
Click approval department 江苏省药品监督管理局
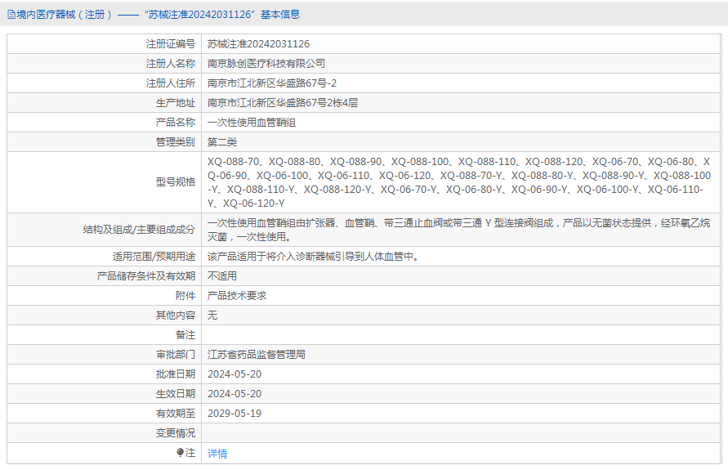coord(257,355)
